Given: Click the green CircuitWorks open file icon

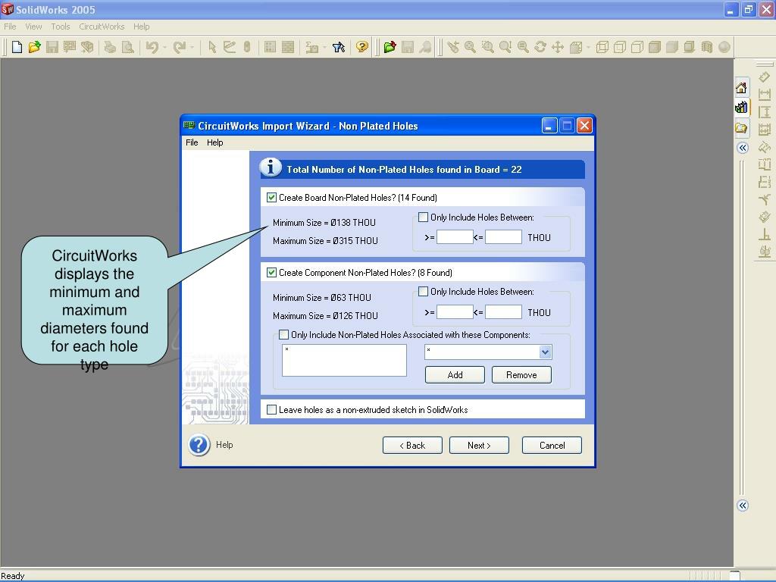Looking at the screenshot, I should (x=390, y=47).
